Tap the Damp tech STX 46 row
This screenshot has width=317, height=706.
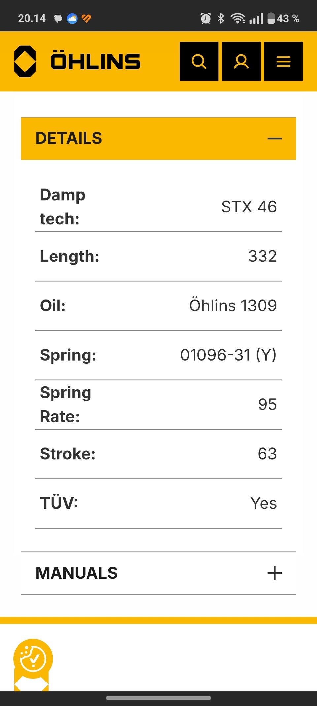(x=158, y=207)
